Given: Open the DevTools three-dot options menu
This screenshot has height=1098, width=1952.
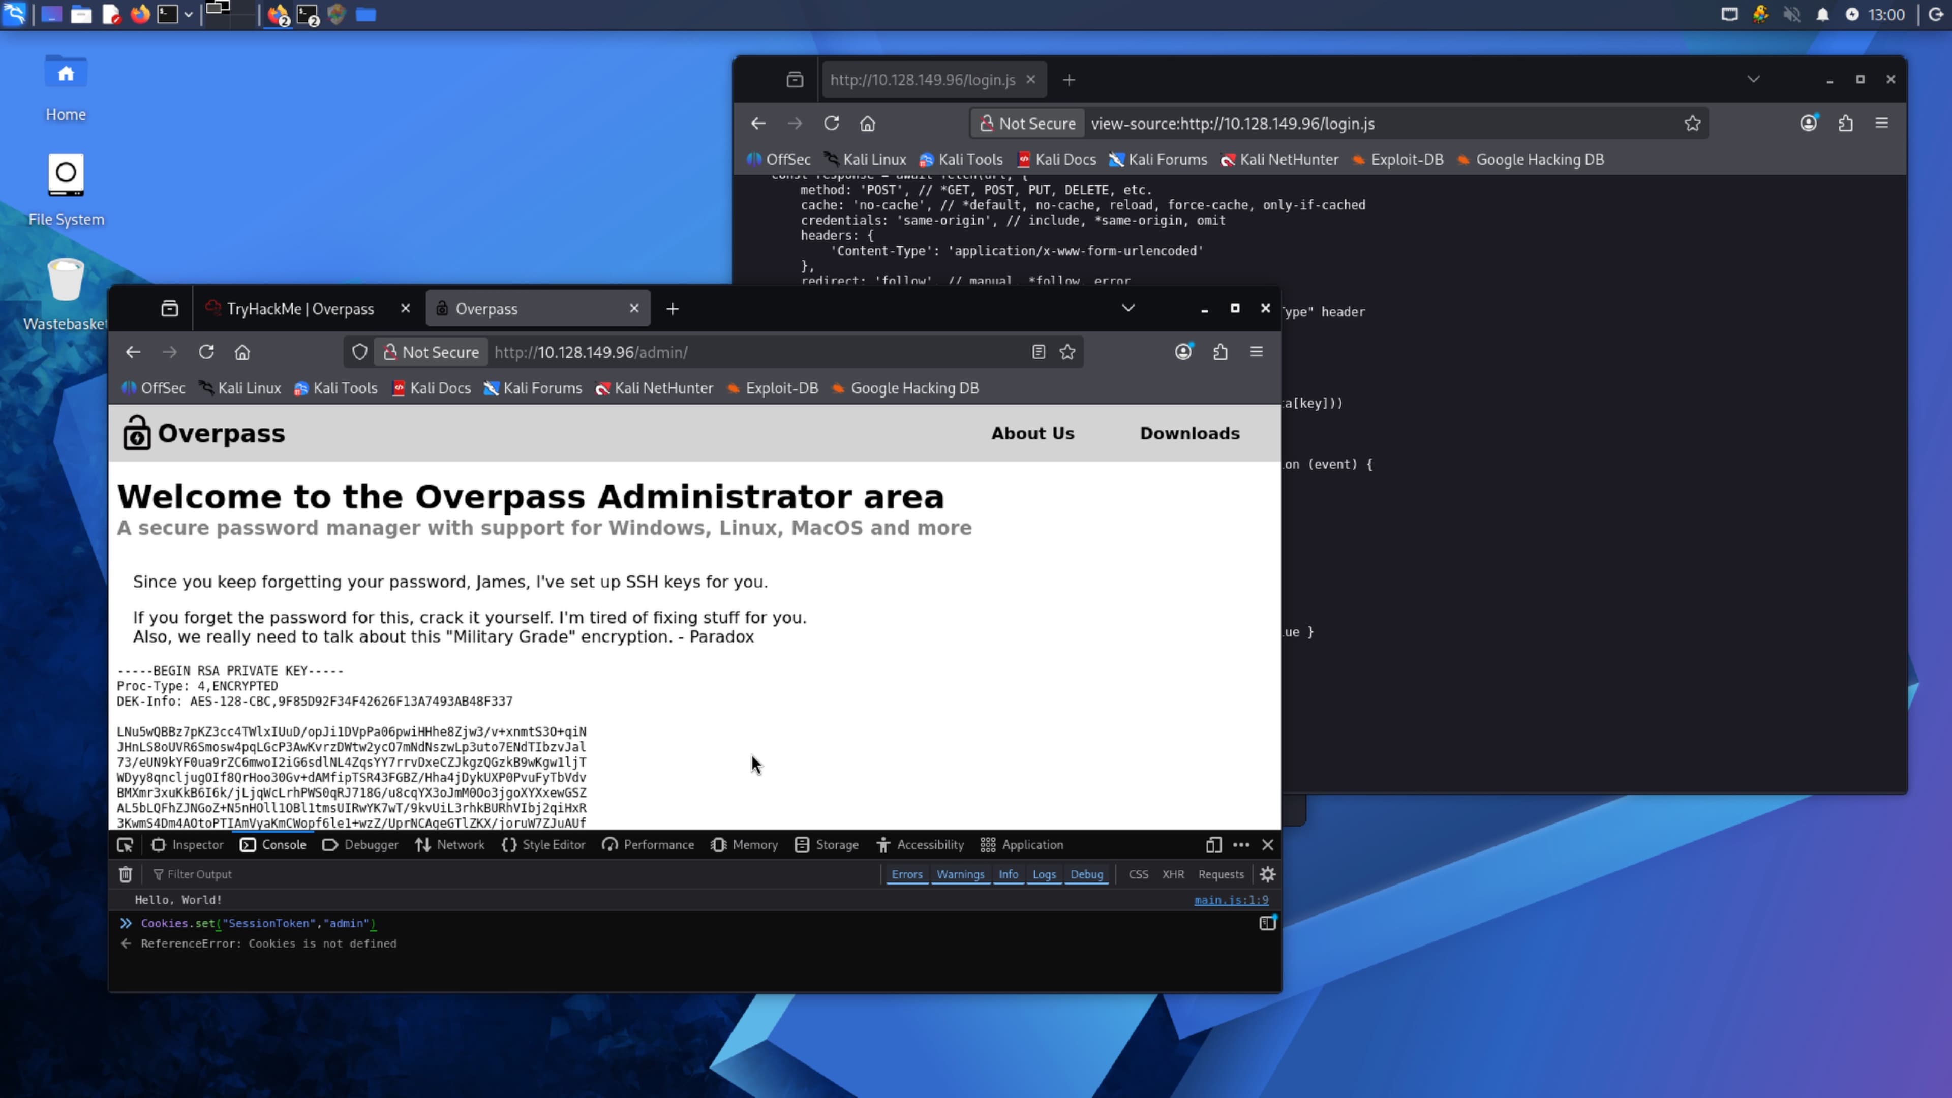Looking at the screenshot, I should (1241, 845).
